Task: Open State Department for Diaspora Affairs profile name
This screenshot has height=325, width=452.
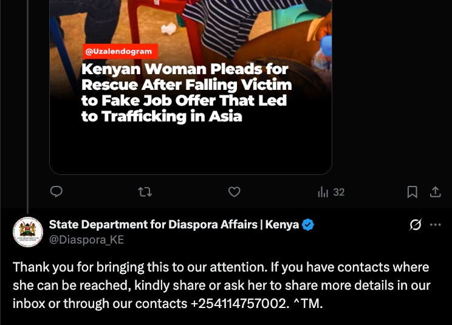Action: (x=174, y=224)
